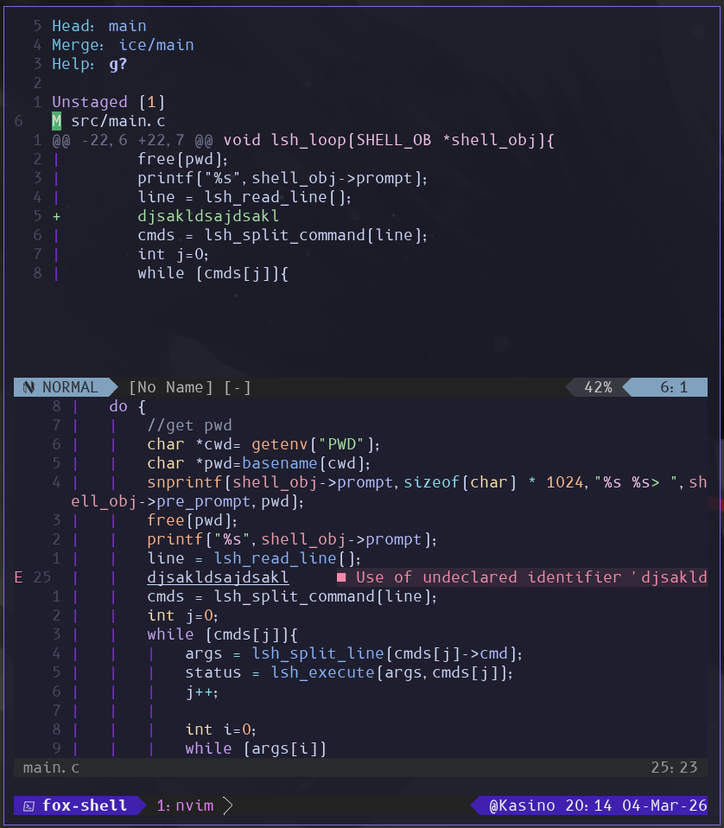Click the green M modified marker
The width and height of the screenshot is (724, 828).
pos(56,121)
